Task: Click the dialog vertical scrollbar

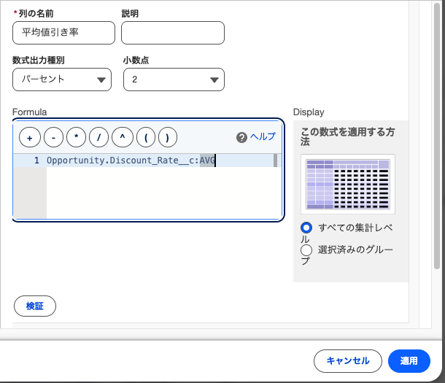Action: 437,136
